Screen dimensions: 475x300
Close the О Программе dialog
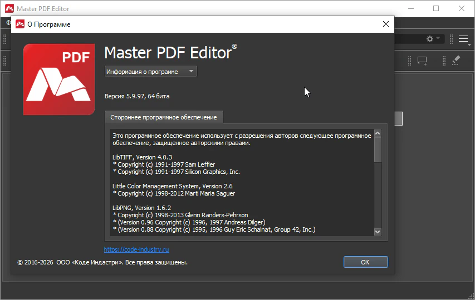pos(385,24)
